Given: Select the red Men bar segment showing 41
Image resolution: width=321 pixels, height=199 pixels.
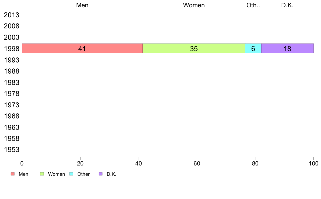Looking at the screenshot, I should (x=82, y=48).
